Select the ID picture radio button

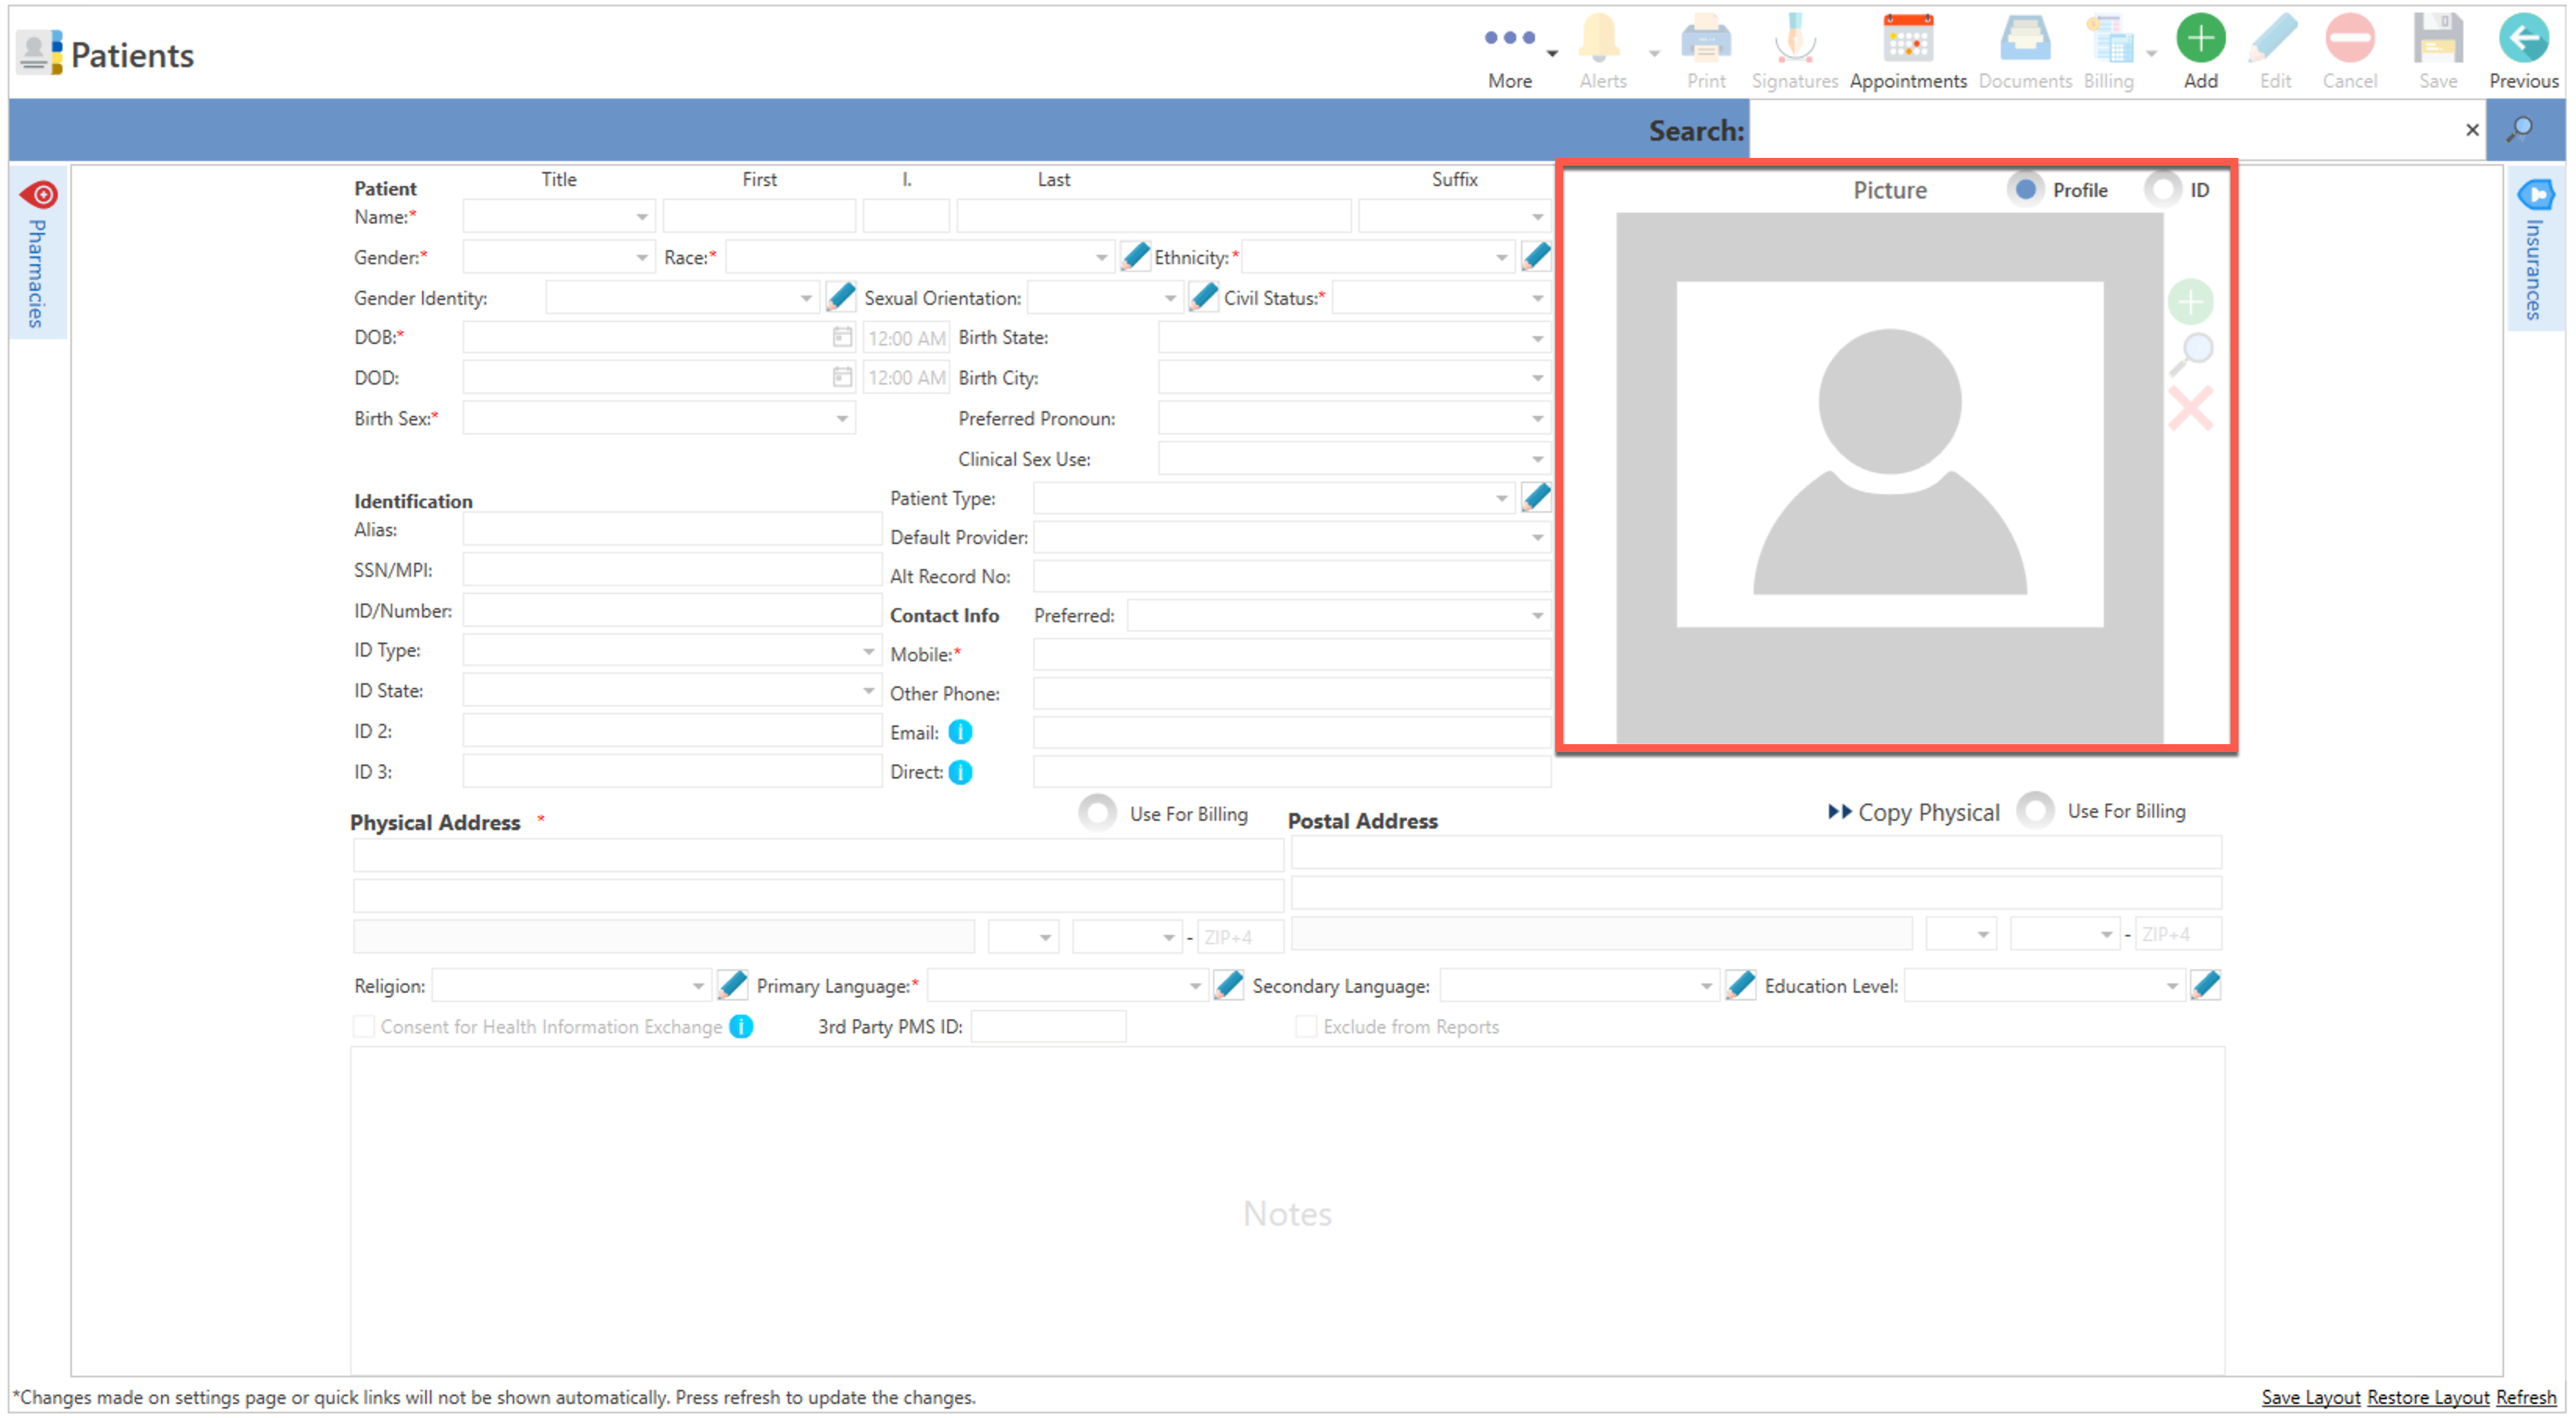(x=2163, y=190)
